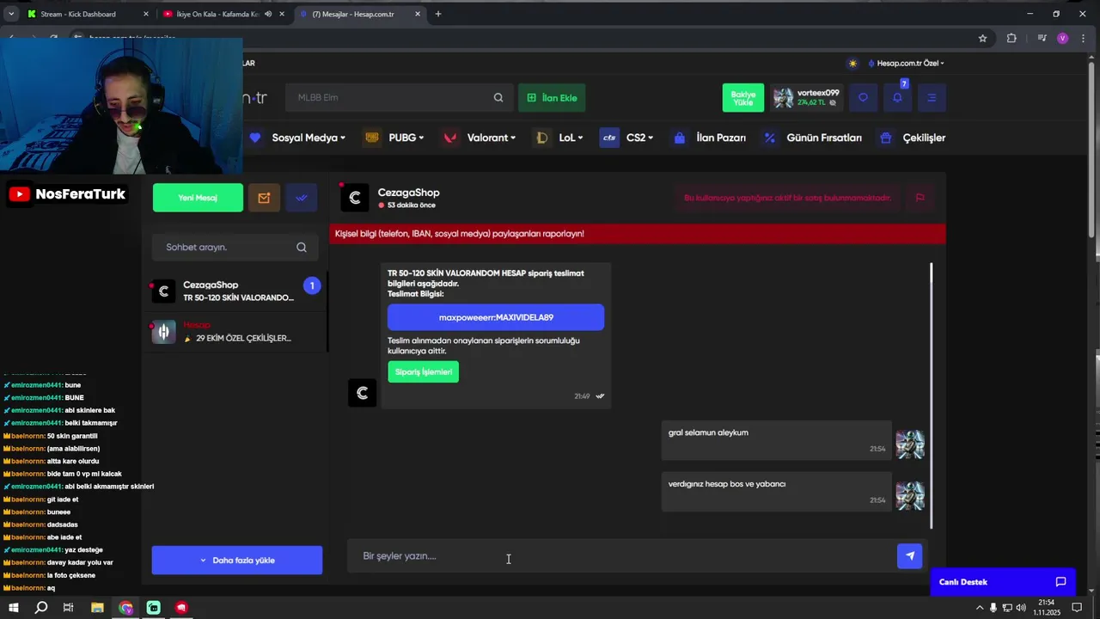Open the messages chat bubble icon in the header
This screenshot has height=619, width=1100.
[863, 98]
